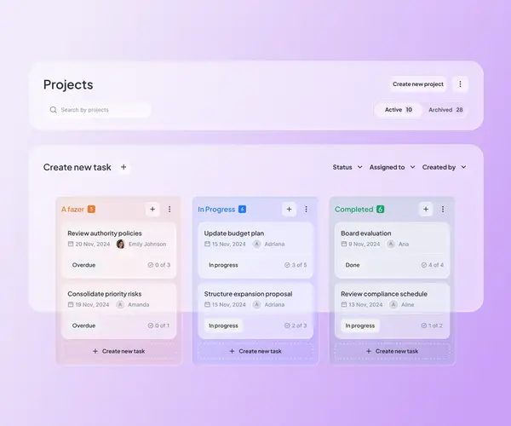Click the search magnifier icon
Viewport: 511px width, 426px height.
click(53, 110)
